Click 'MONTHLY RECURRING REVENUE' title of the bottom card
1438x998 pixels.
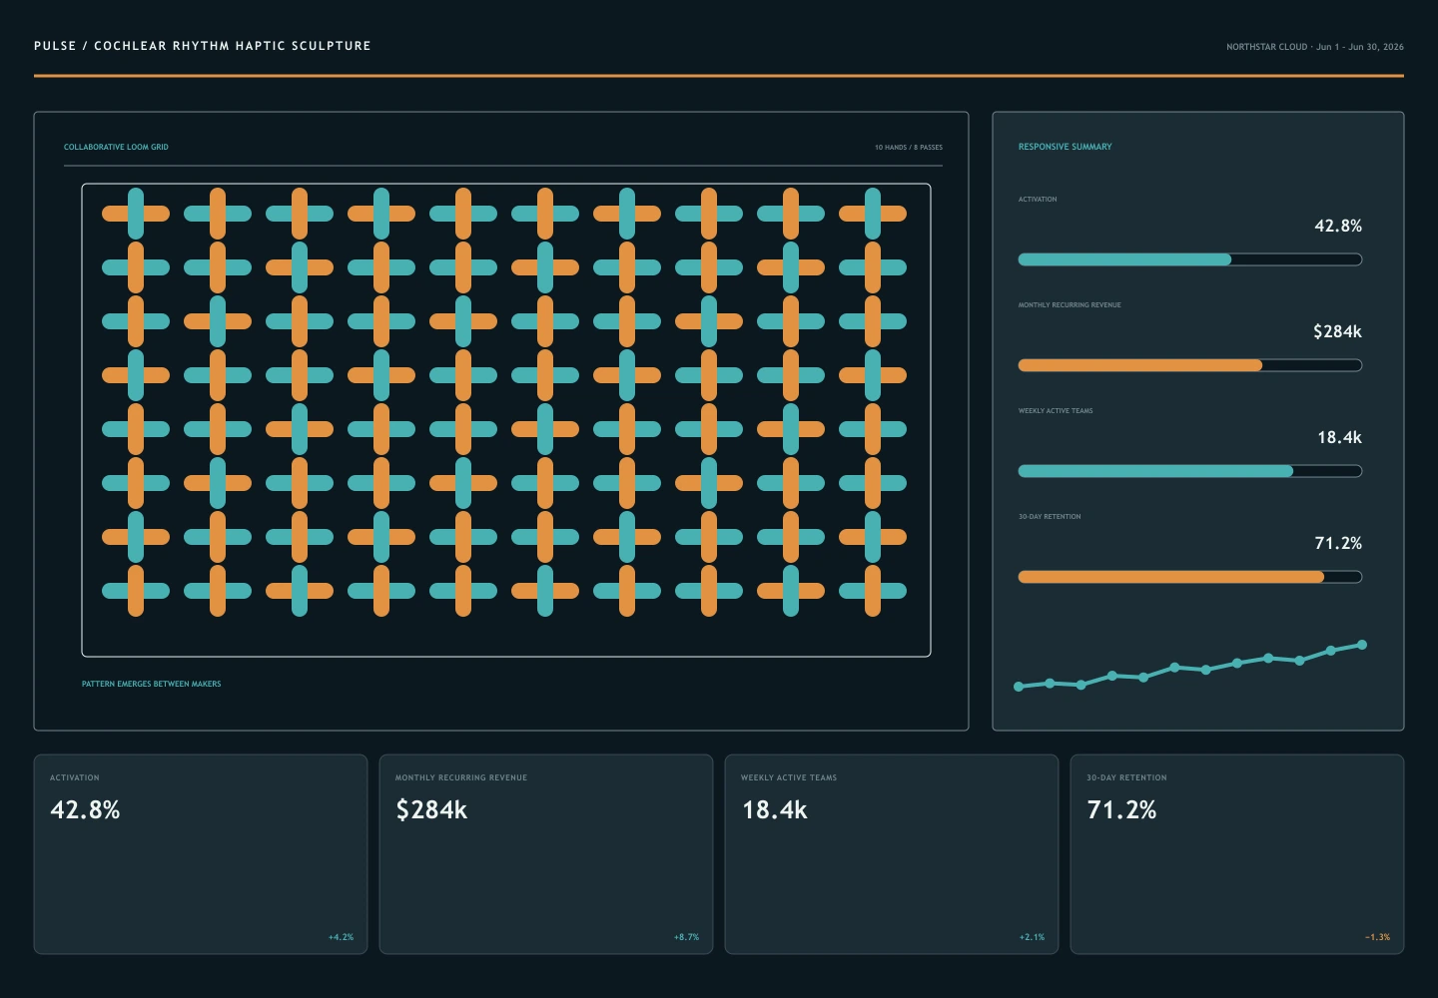[461, 777]
